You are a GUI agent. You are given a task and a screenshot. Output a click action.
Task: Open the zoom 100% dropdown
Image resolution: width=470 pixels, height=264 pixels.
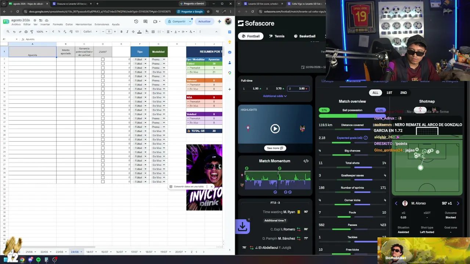pyautogui.click(x=41, y=32)
